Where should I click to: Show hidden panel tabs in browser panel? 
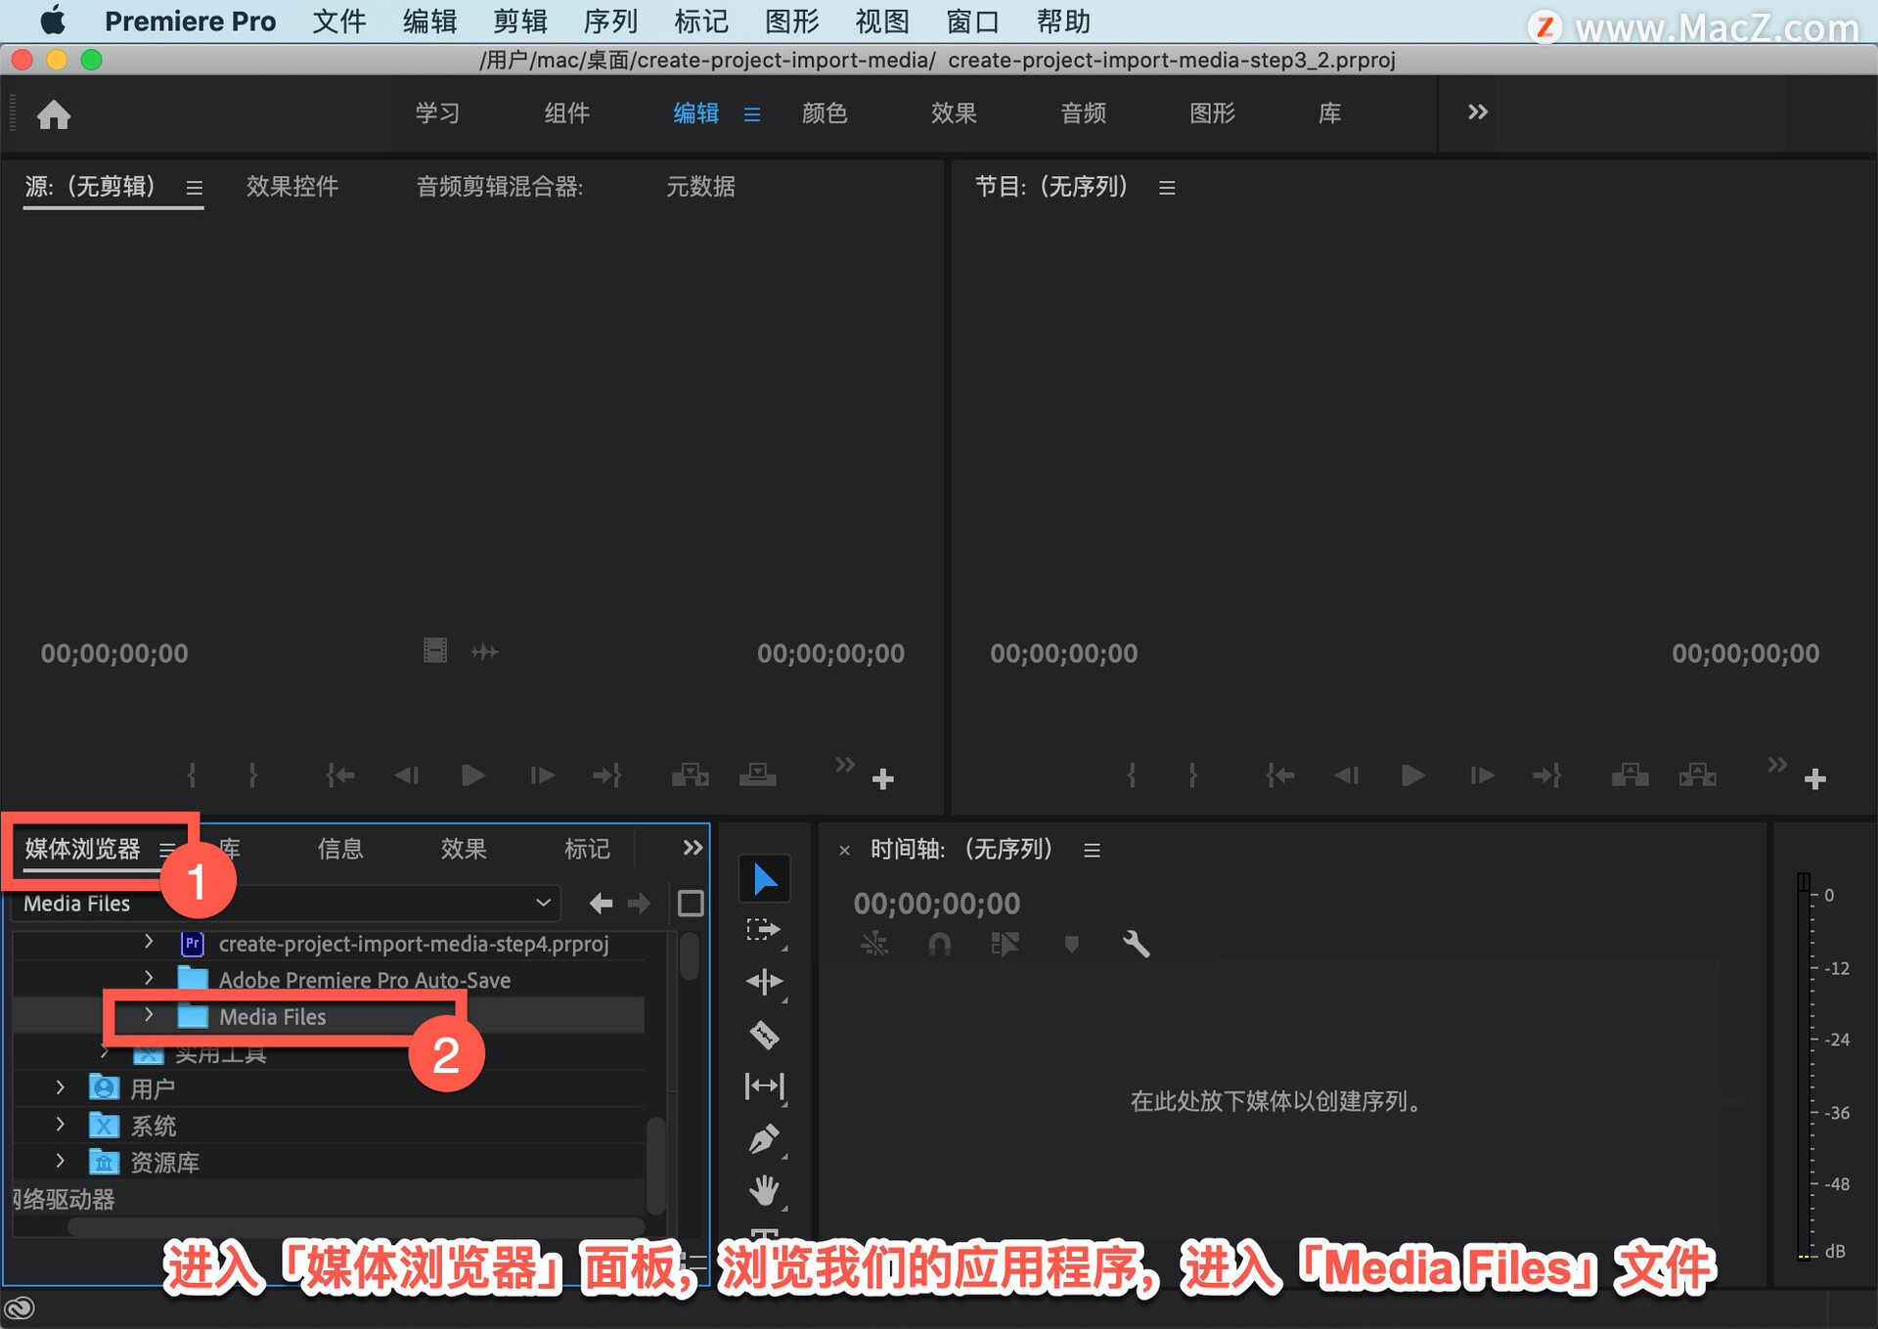point(693,848)
